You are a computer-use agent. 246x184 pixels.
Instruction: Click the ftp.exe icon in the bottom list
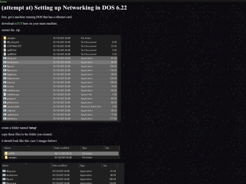(4, 179)
